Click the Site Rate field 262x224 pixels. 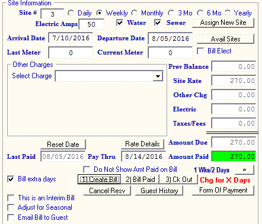(234, 81)
